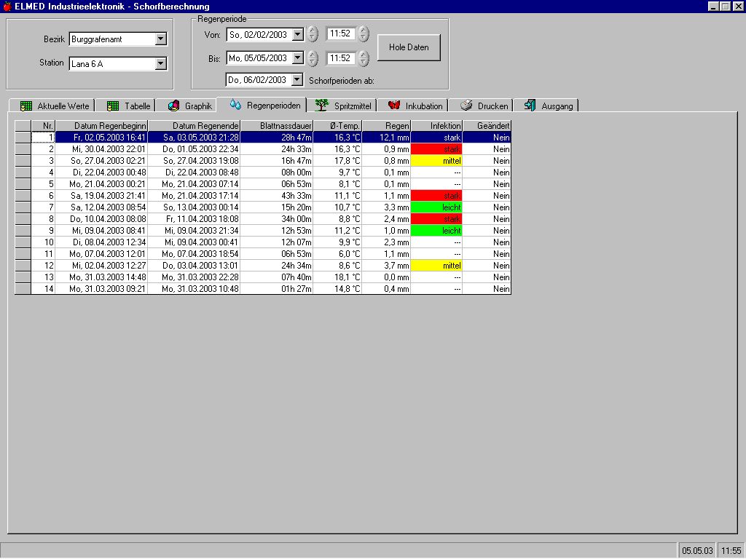This screenshot has height=559, width=746.
Task: Click the Spritzmittel tree icon
Action: pyautogui.click(x=321, y=106)
